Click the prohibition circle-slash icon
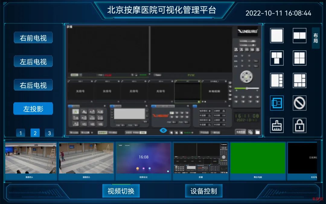The width and height of the screenshot is (326, 204). [x=299, y=103]
